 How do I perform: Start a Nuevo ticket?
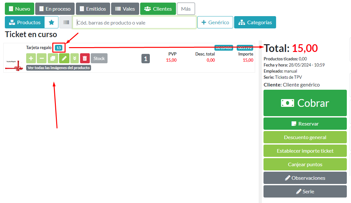click(x=19, y=9)
